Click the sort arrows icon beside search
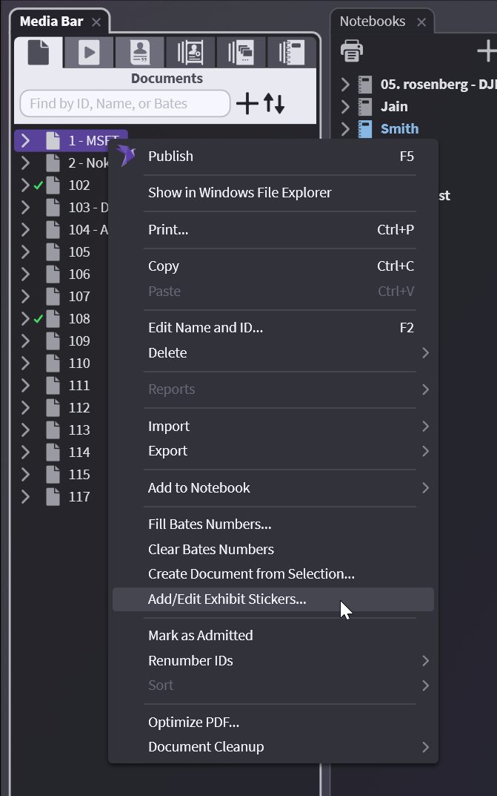This screenshot has width=497, height=796. click(274, 104)
